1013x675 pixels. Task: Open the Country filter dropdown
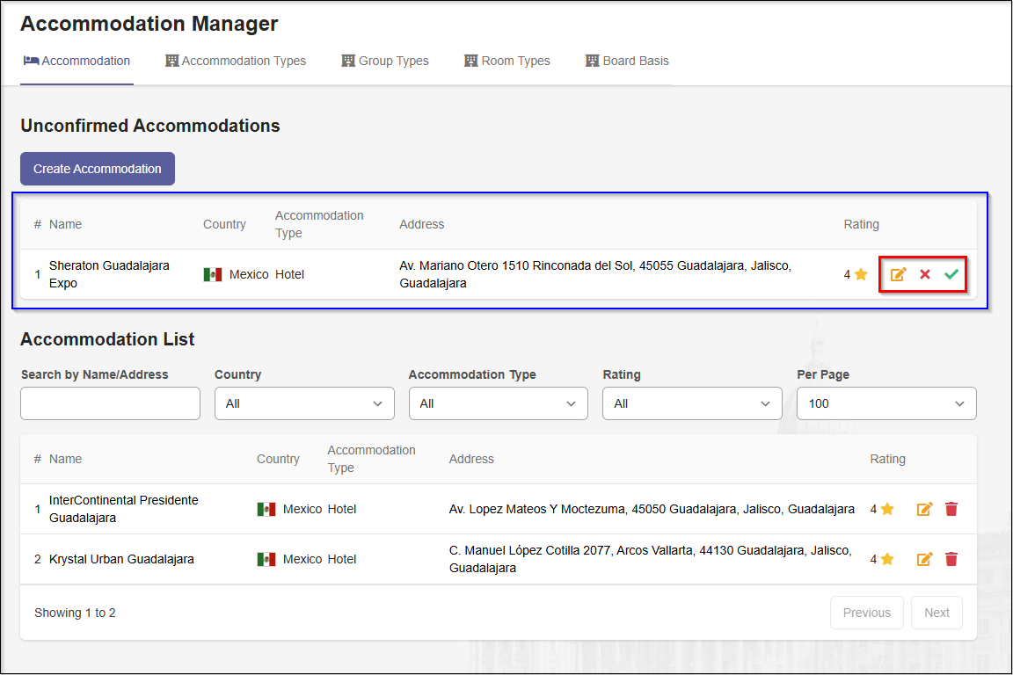coord(304,403)
